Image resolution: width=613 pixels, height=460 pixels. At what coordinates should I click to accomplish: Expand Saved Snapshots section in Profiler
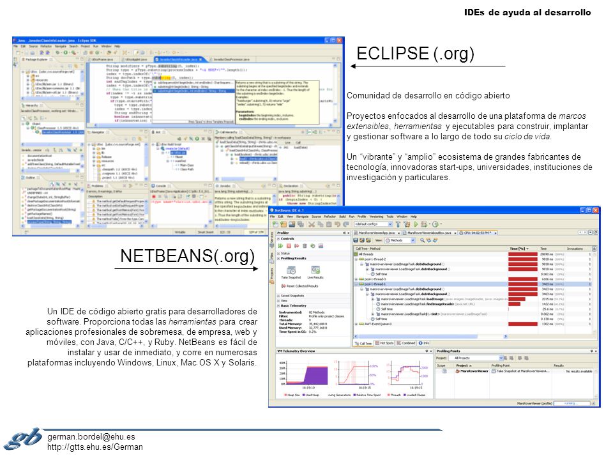(x=278, y=296)
